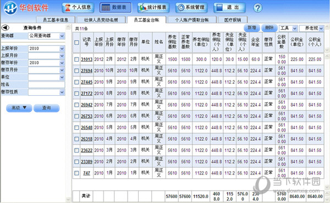
Task: Click the 记录号 column header
Action: (x=86, y=42)
